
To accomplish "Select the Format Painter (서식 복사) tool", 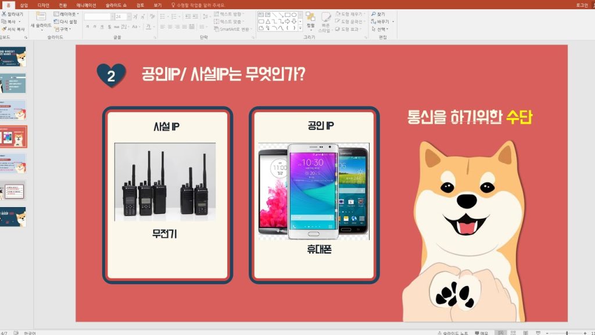I will [4, 28].
